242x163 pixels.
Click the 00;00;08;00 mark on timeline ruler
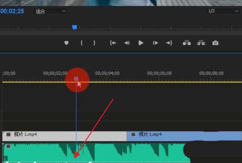pos(211,73)
